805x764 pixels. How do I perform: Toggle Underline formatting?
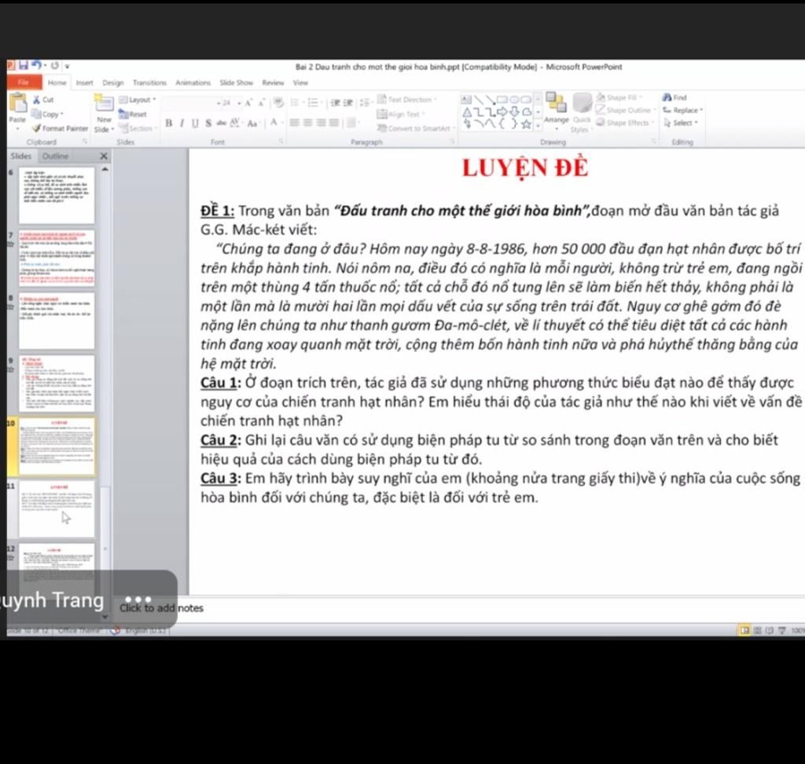coord(195,123)
